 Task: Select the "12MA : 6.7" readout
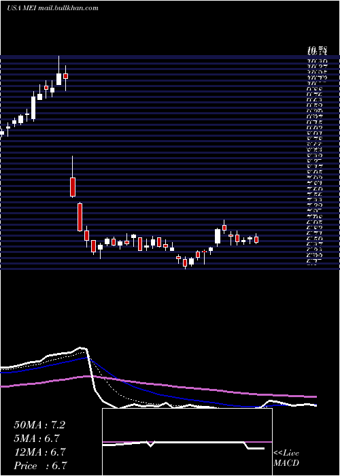39,452
